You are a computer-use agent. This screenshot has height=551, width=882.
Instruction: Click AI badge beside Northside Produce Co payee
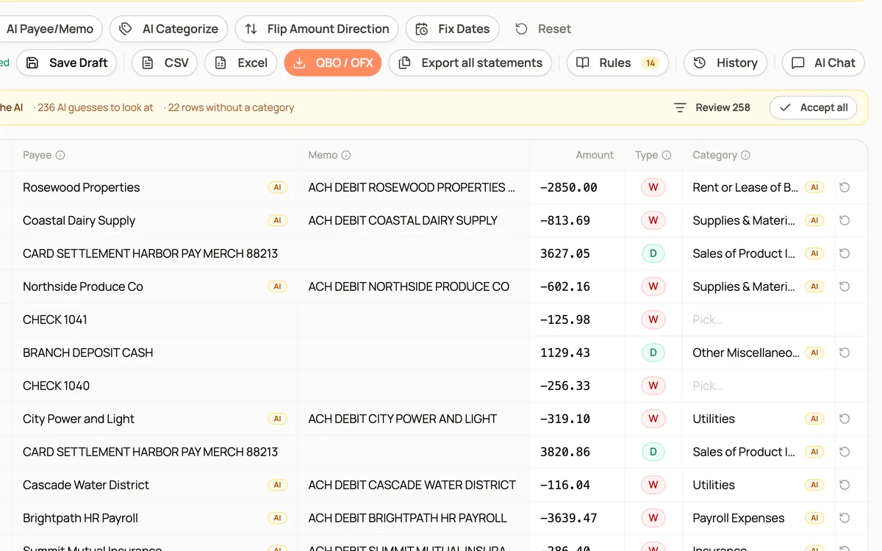[277, 287]
